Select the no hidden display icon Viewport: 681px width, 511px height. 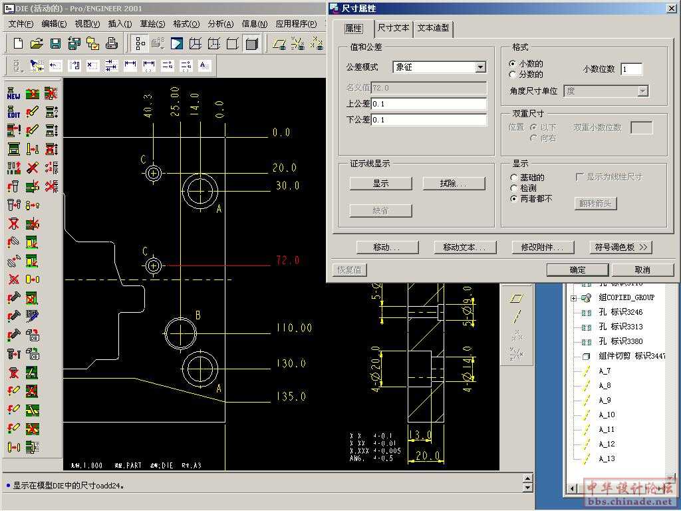coord(232,43)
